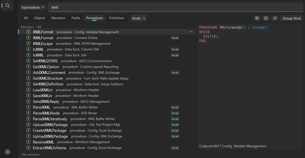Click procedure icon of UploadXMLPackage Config. XML Exchange
The height and width of the screenshot is (158, 305).
[x=28, y=136]
